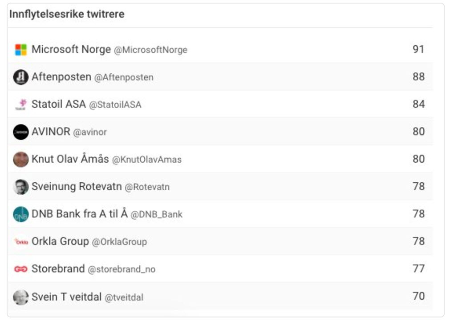Click Microsoft Norge's score of 91
Image resolution: width=450 pixels, height=325 pixels.
[418, 49]
